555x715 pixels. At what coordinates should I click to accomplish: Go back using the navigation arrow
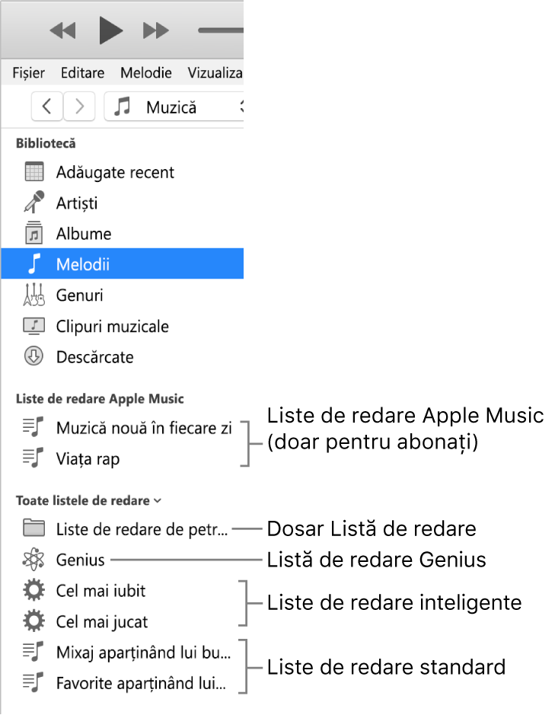46,107
